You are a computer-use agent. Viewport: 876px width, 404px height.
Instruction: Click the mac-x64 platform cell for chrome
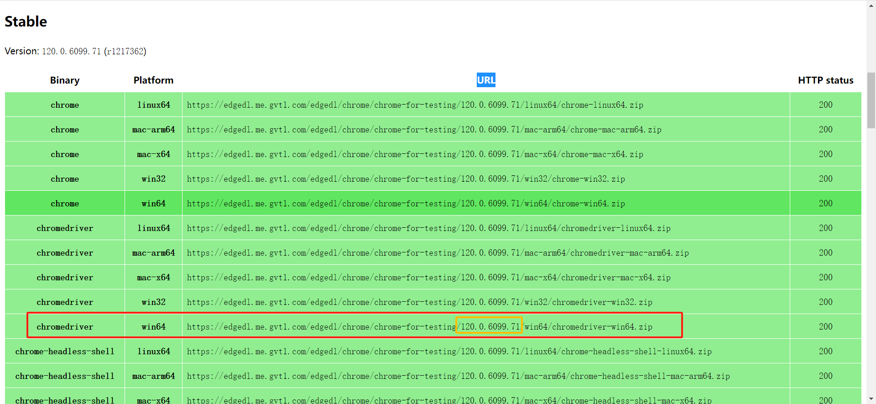pyautogui.click(x=154, y=154)
